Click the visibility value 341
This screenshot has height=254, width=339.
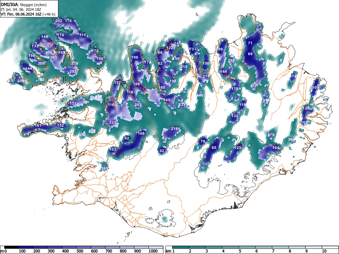[266, 100]
